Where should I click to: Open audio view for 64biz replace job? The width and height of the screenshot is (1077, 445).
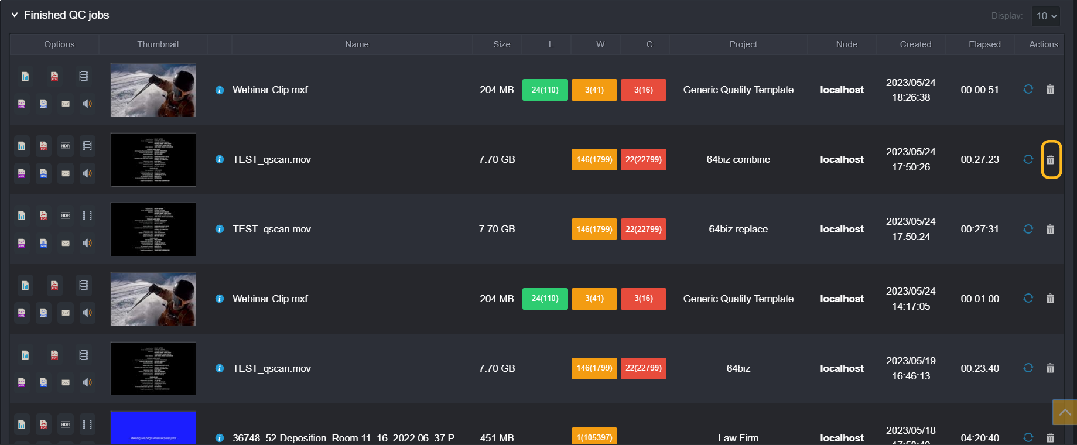pos(87,243)
